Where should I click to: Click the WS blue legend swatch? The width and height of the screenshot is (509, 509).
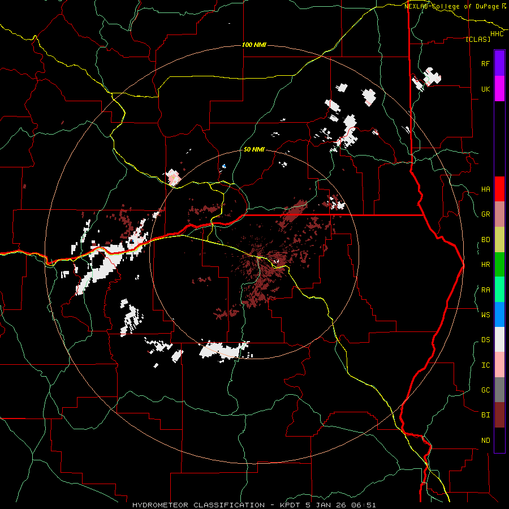(x=499, y=314)
